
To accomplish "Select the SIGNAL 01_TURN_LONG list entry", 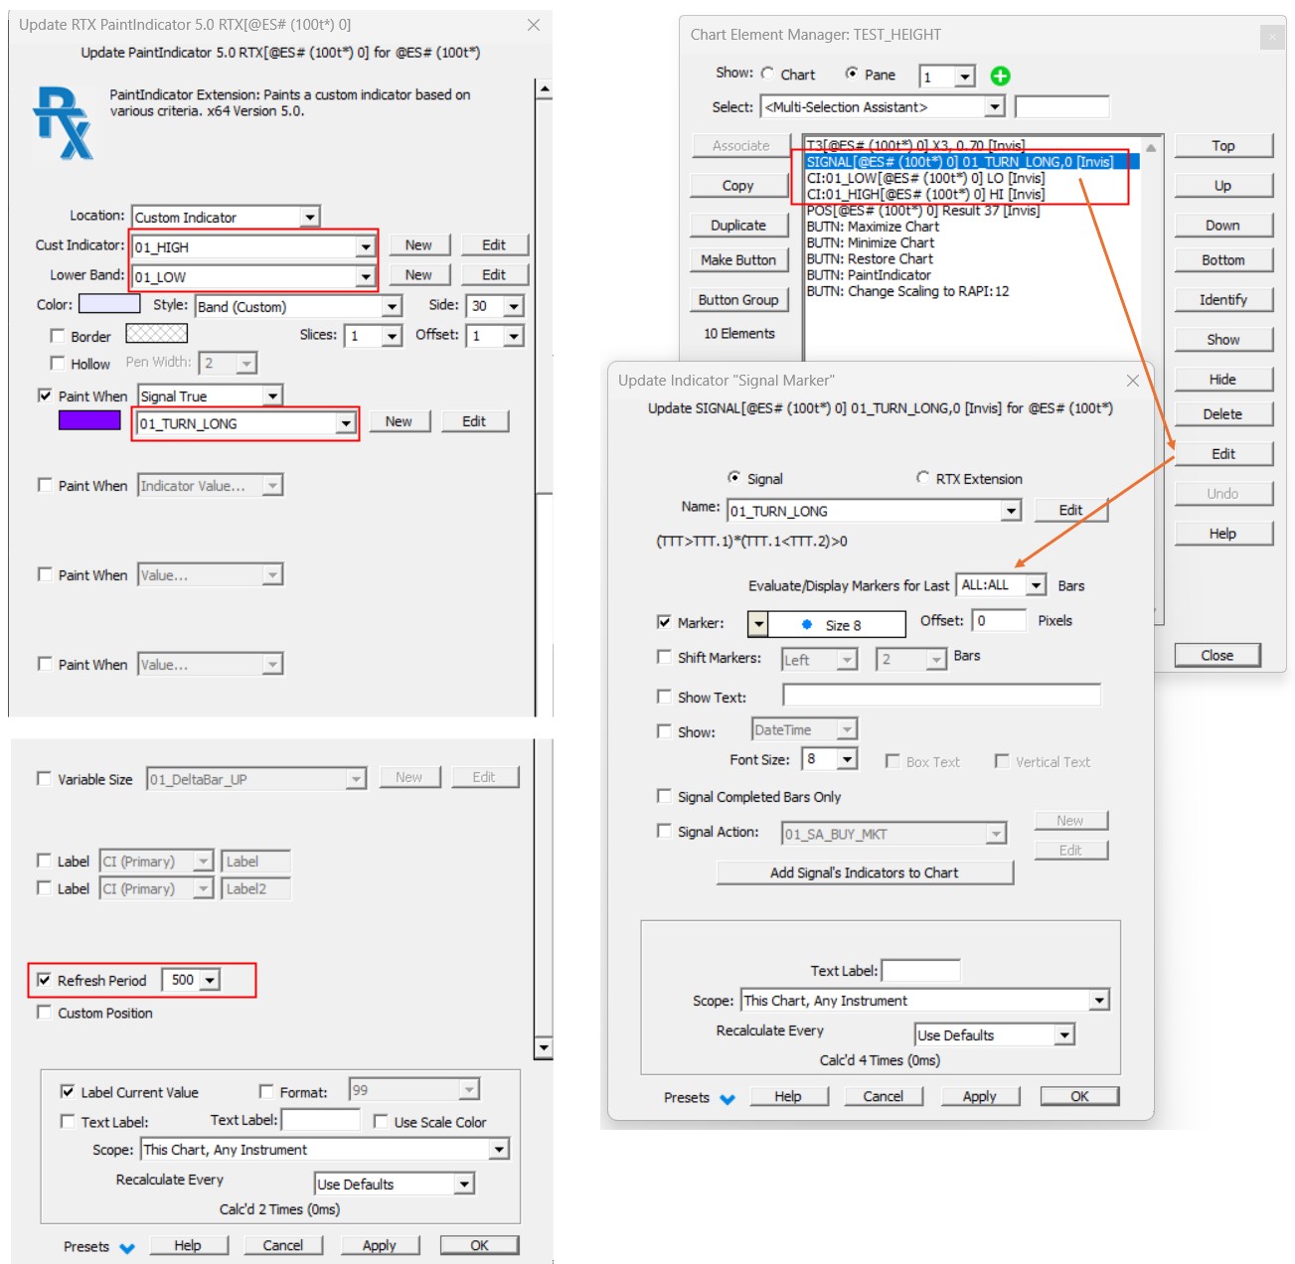I will point(959,162).
